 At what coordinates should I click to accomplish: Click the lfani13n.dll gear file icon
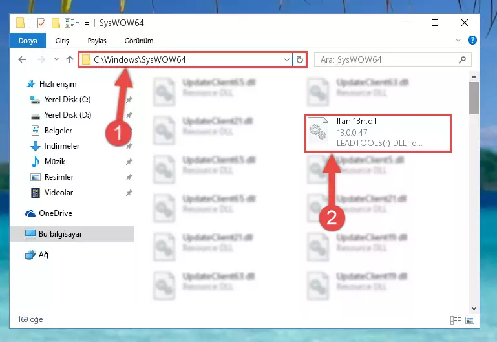coord(318,131)
